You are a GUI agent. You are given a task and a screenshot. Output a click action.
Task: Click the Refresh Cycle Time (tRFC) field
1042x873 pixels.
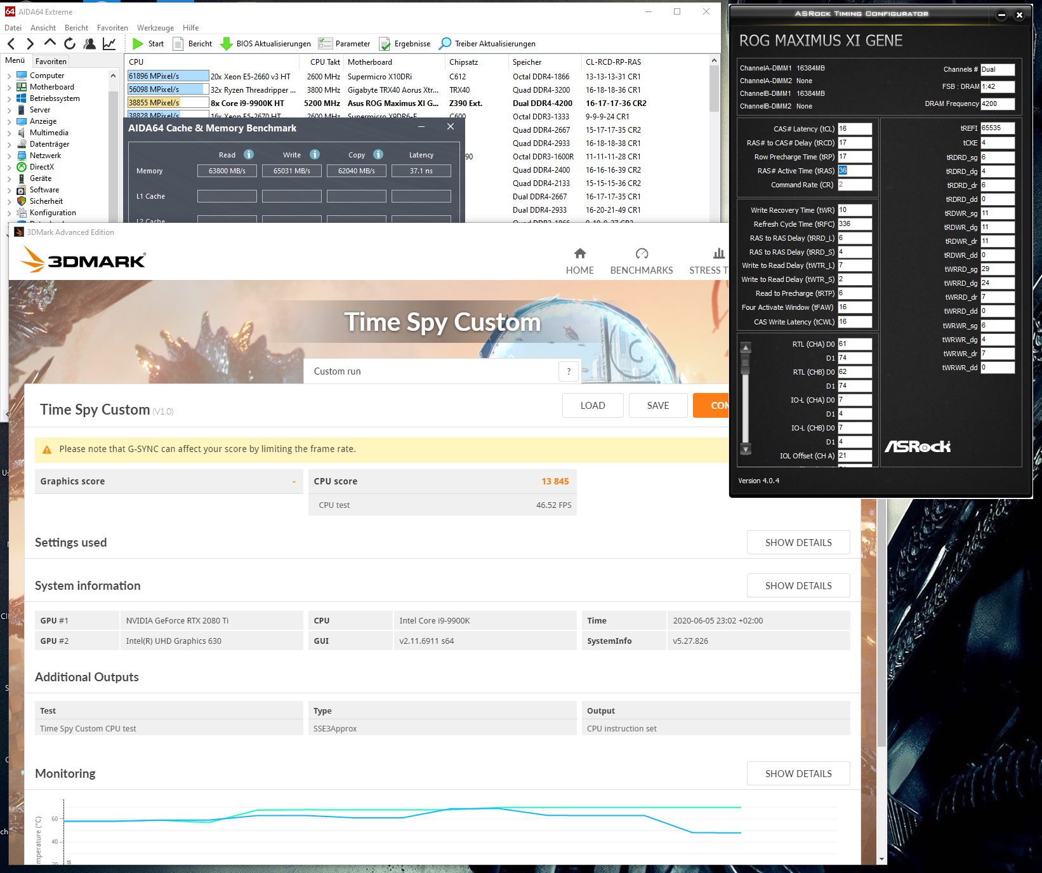pyautogui.click(x=855, y=224)
